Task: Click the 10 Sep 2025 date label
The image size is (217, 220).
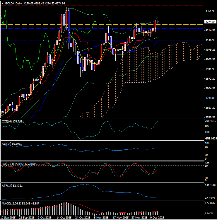Action: [9, 218]
